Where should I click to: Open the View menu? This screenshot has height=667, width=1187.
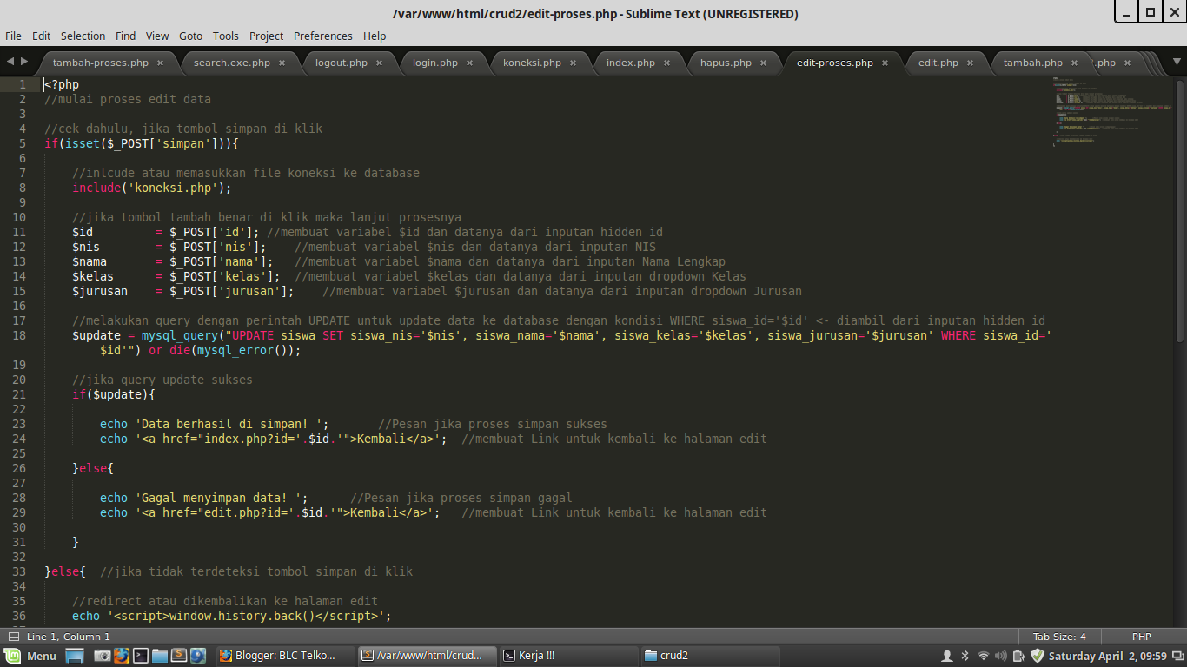click(x=157, y=36)
